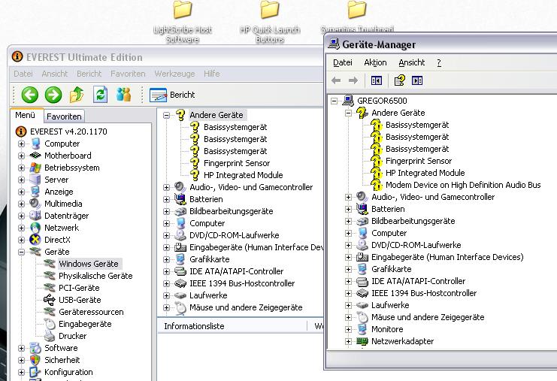Select Konfiguration in EVEREST menu tree
The width and height of the screenshot is (557, 381).
[68, 372]
